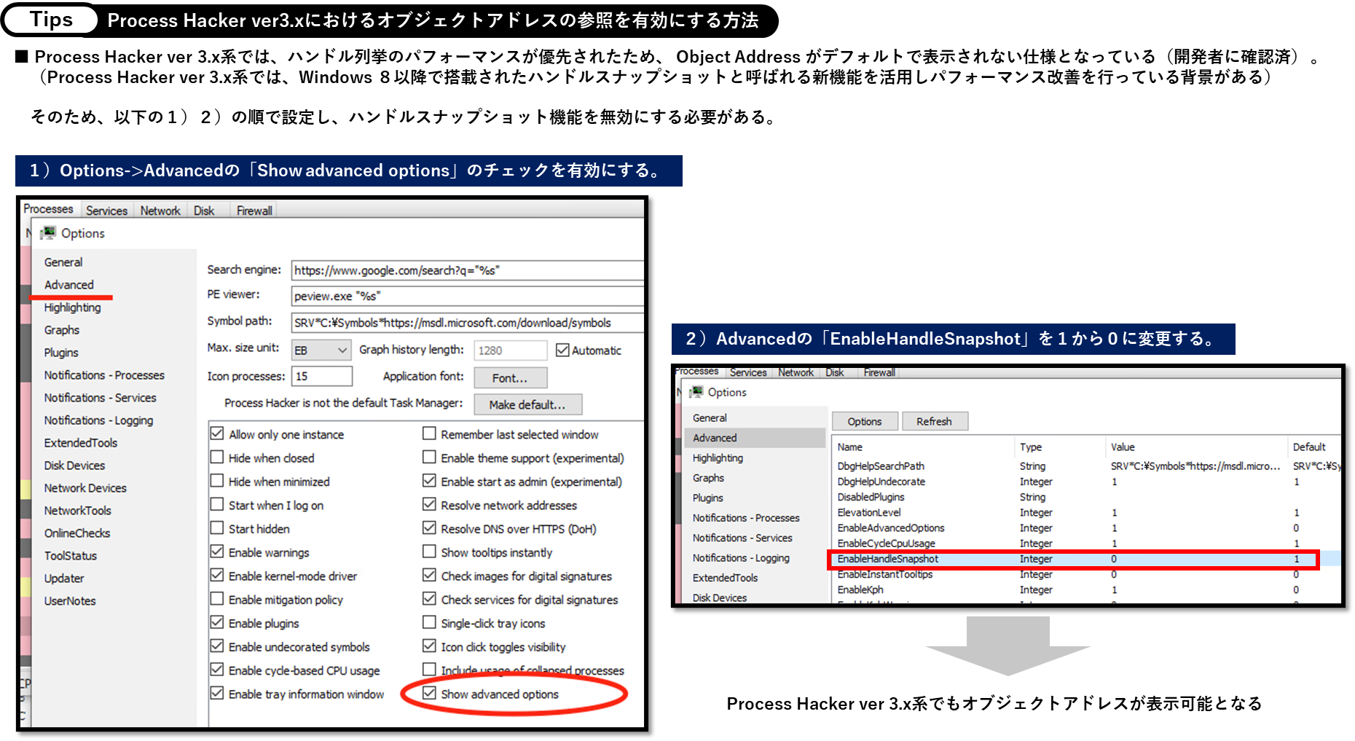Image resolution: width=1355 pixels, height=741 pixels.
Task: Select the EnableHandleSnapshot setting row
Action: (x=888, y=559)
